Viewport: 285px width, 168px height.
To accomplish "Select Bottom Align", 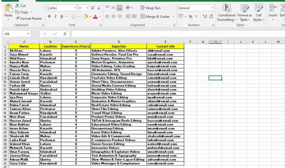I will click(x=119, y=8).
